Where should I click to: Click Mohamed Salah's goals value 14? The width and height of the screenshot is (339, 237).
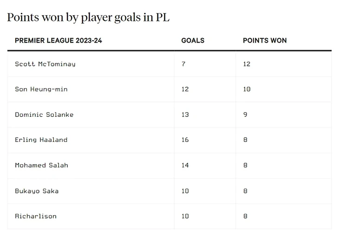point(185,165)
